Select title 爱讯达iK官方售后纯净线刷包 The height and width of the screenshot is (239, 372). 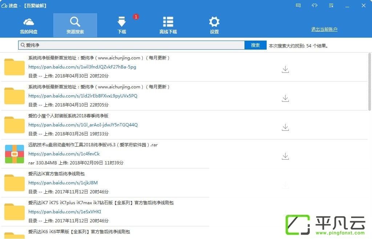(56, 173)
